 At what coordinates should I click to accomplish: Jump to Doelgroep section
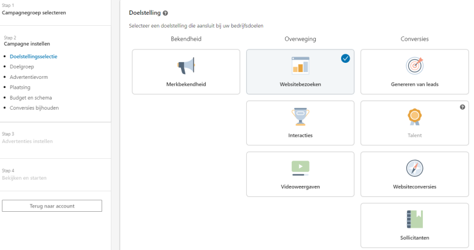click(22, 67)
